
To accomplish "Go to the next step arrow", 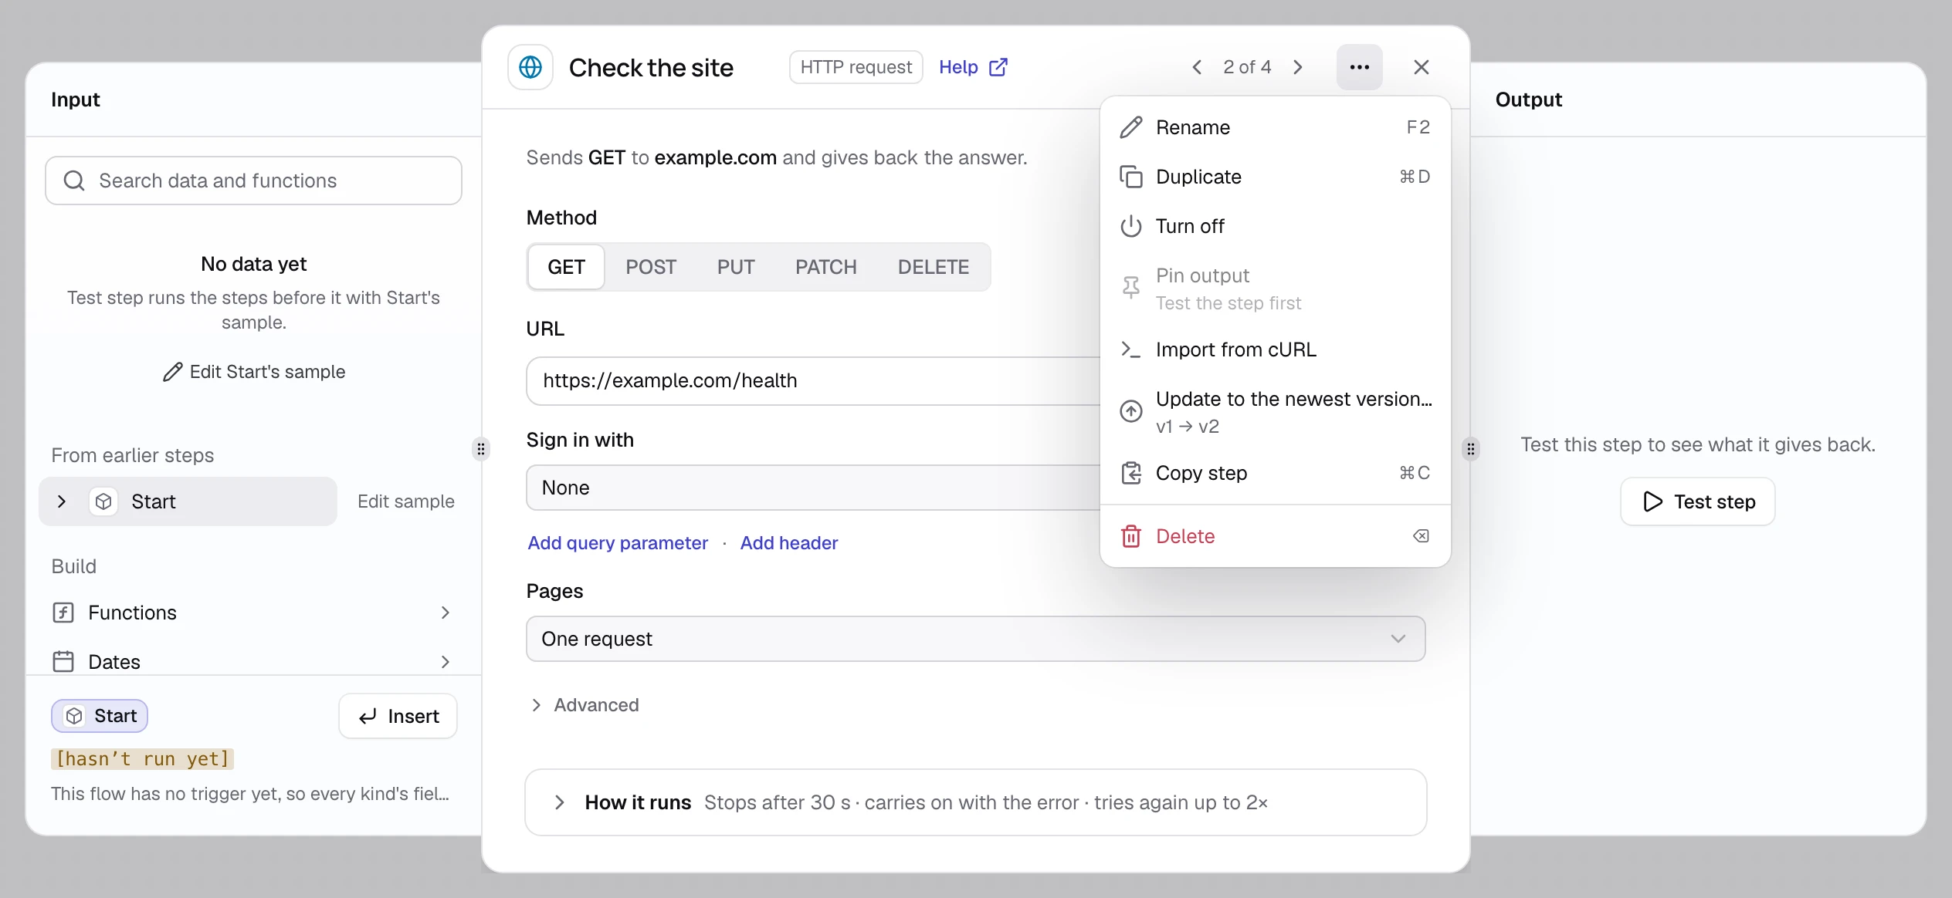I will (x=1298, y=67).
